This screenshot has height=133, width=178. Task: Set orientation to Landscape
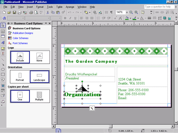[x=39, y=77]
